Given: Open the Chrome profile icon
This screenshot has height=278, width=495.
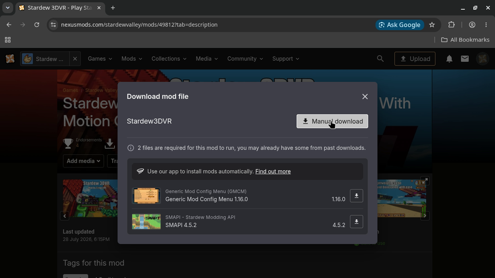Looking at the screenshot, I should point(472,25).
